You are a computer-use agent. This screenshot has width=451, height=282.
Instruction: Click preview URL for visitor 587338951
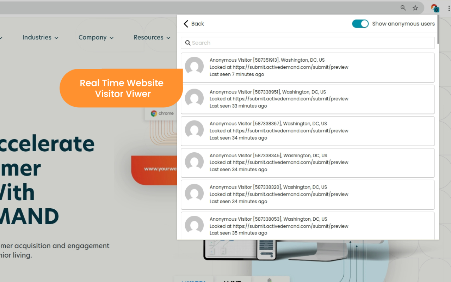291,99
